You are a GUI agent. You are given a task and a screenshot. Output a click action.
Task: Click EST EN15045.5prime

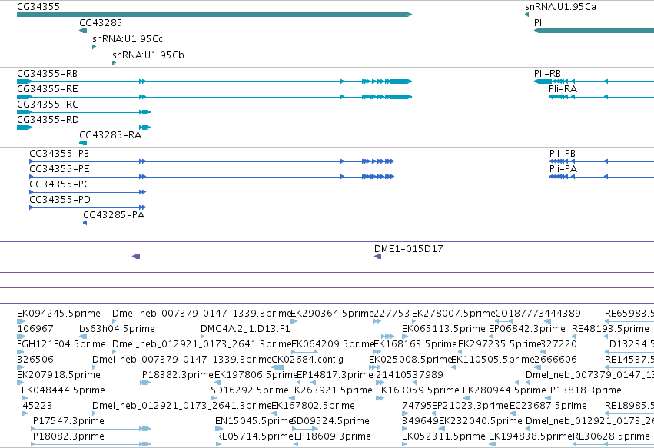click(254, 421)
